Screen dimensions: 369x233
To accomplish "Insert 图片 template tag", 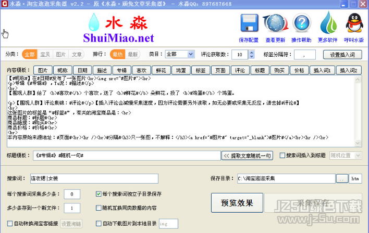I will (x=43, y=70).
